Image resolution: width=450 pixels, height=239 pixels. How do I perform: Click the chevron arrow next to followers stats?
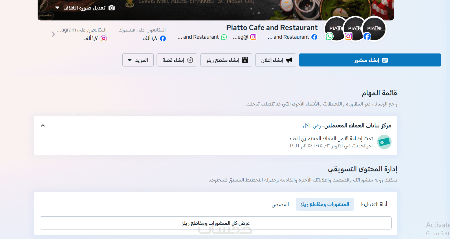click(x=53, y=34)
